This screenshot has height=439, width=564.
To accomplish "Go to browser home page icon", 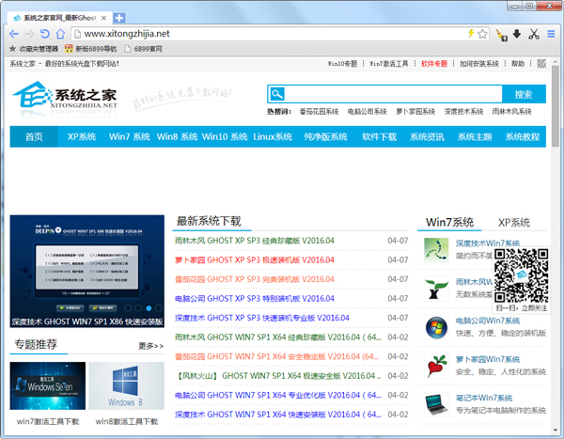I will pos(60,34).
